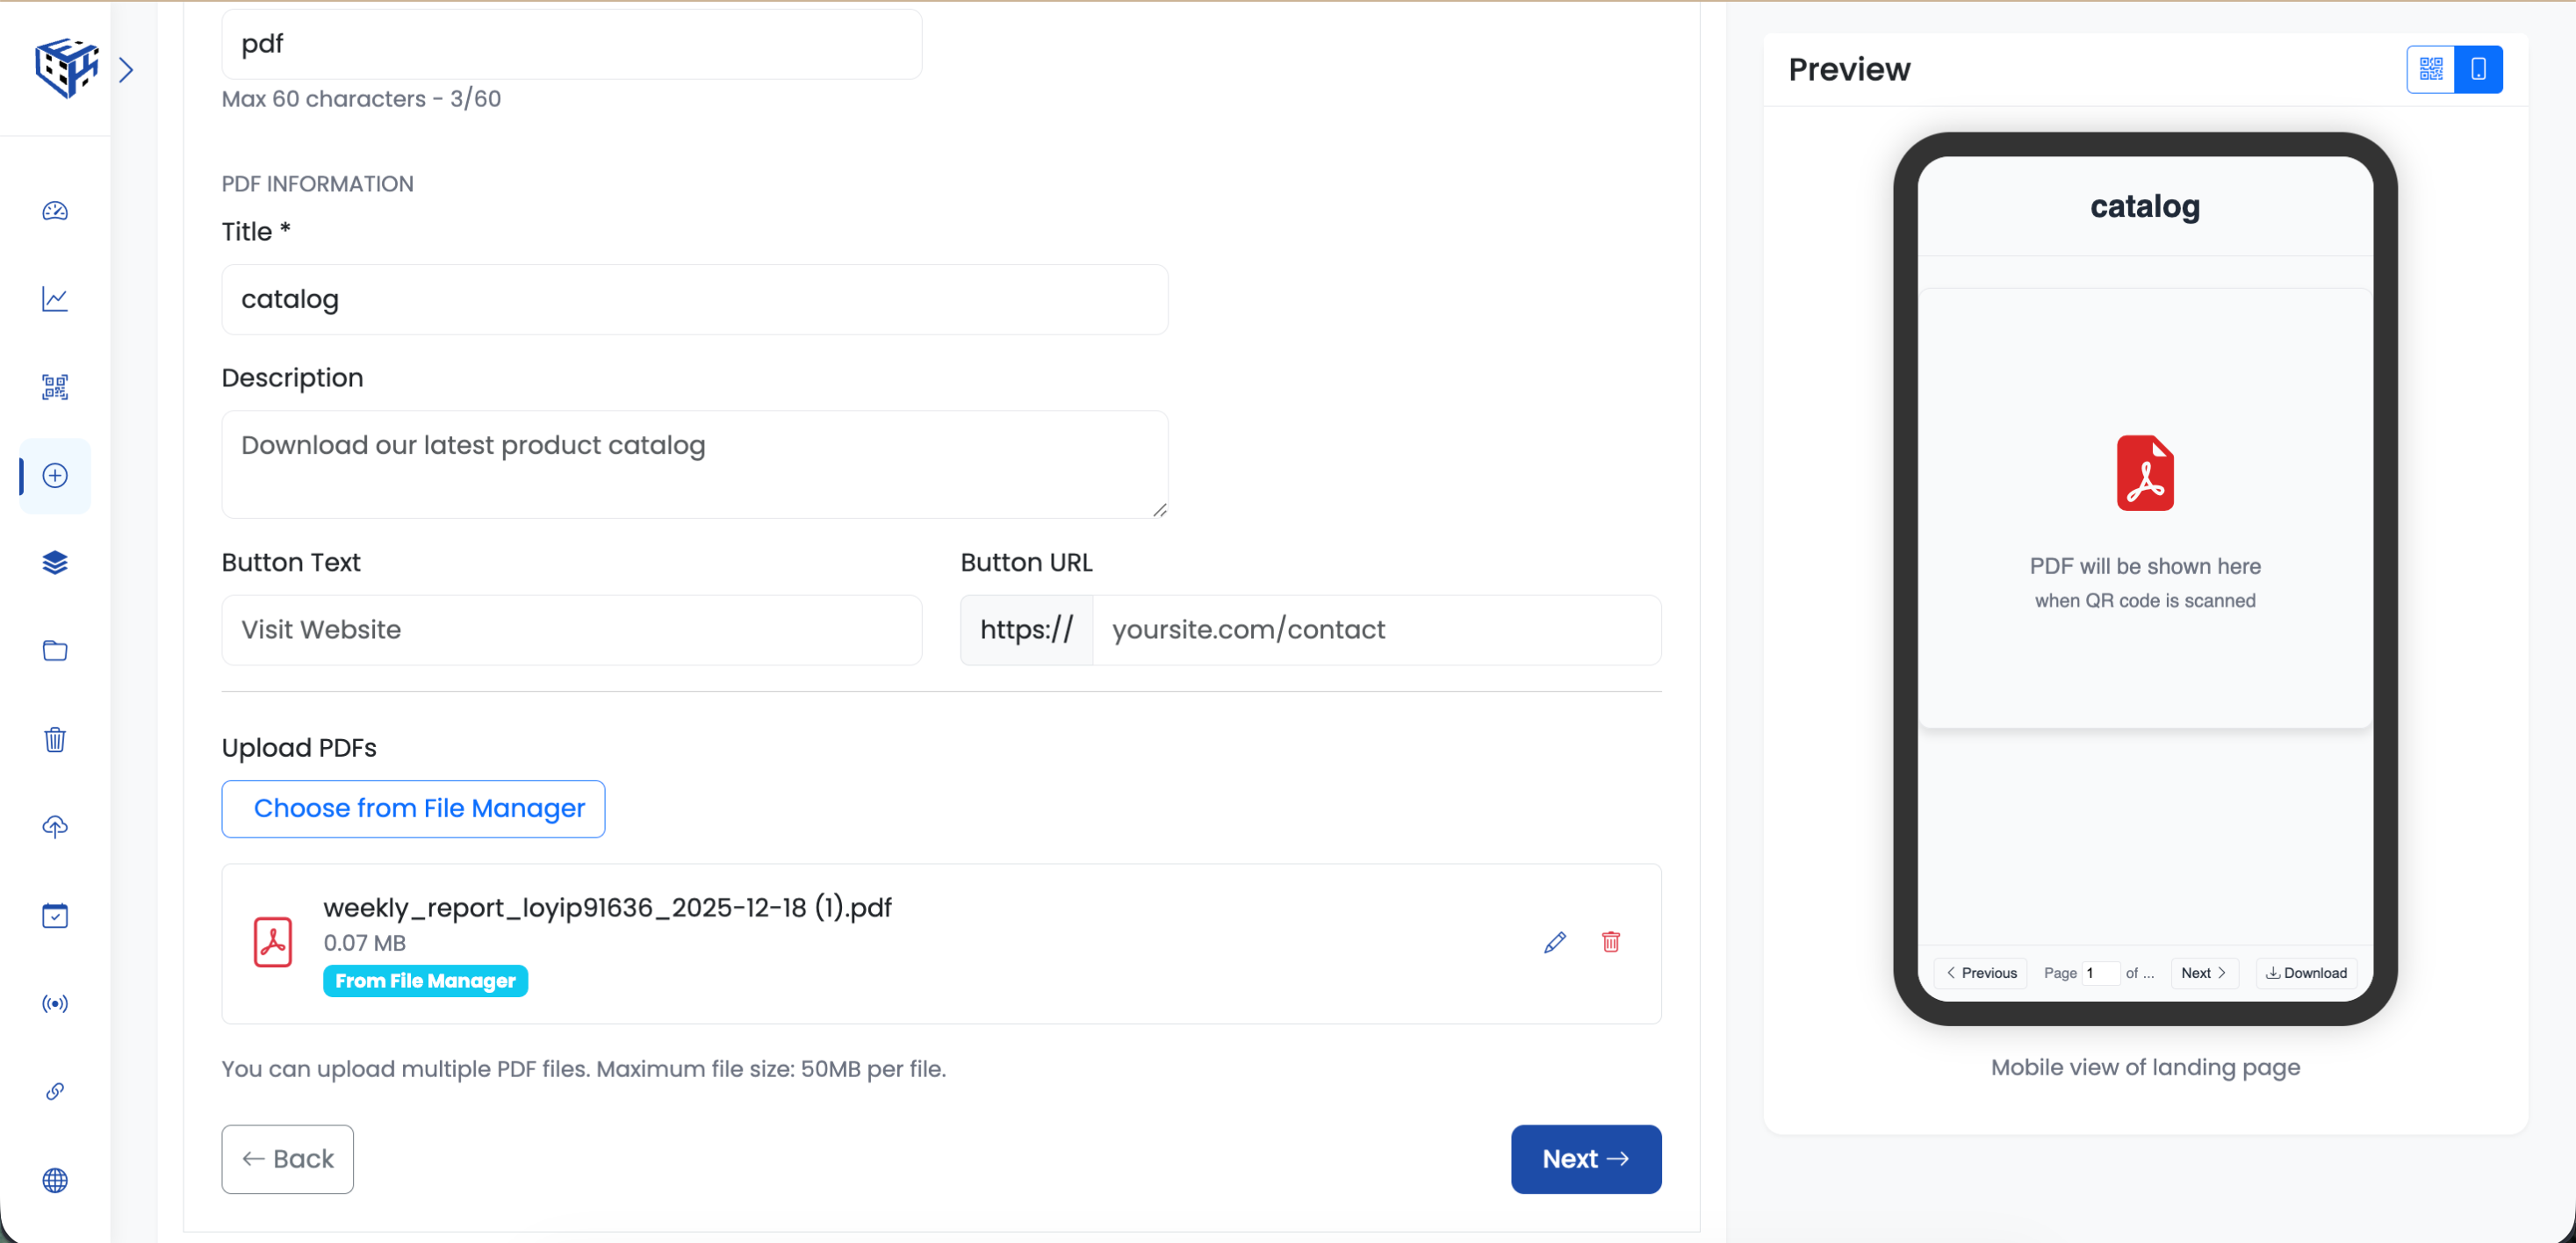Screen dimensions: 2576x1243
Task: Open the https:// protocol selector
Action: (1025, 630)
